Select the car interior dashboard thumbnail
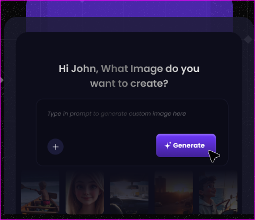The image size is (255, 220). [x=129, y=193]
